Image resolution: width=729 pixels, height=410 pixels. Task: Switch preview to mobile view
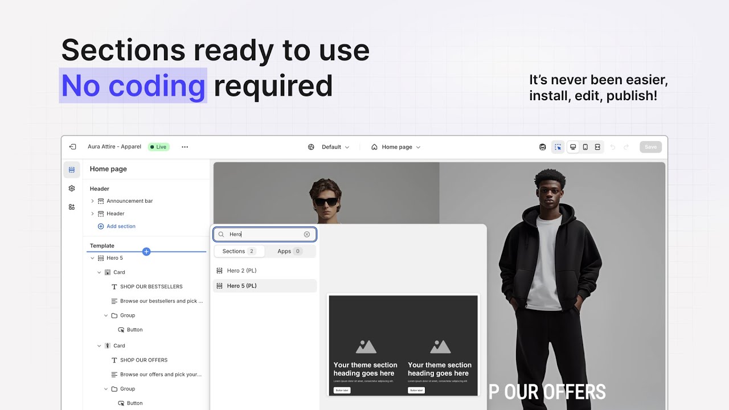(585, 147)
